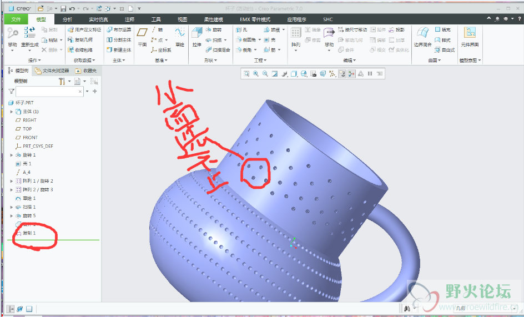Click the tree filter funnel icon
This screenshot has width=524, height=317.
(x=11, y=91)
